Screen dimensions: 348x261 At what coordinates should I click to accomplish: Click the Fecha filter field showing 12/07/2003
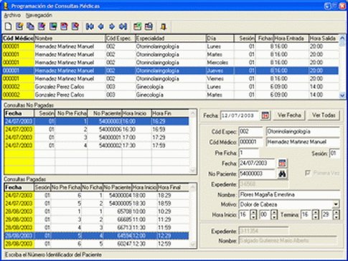pos(240,115)
